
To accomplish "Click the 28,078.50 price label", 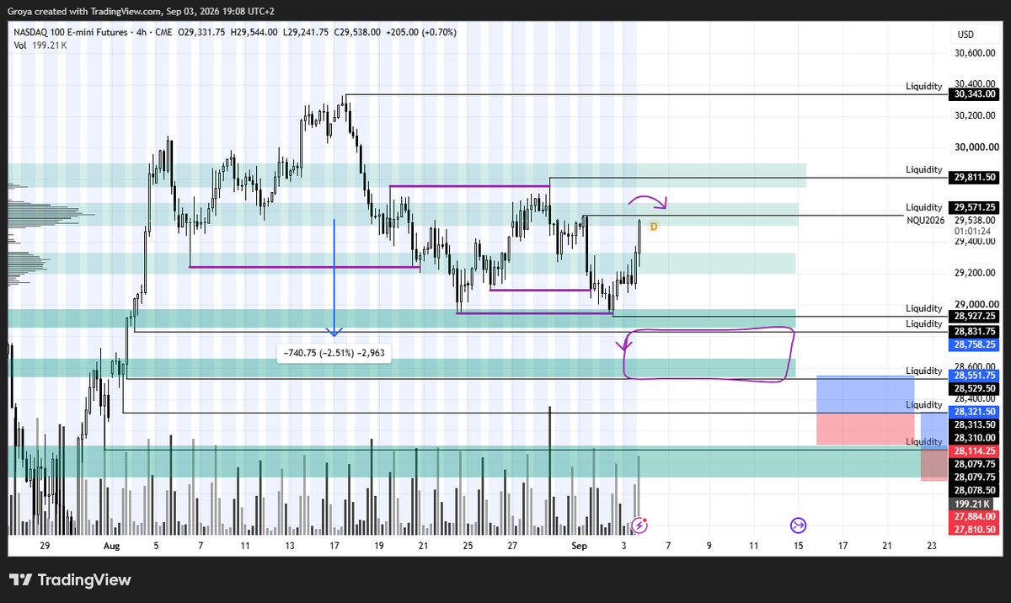I will pyautogui.click(x=975, y=489).
